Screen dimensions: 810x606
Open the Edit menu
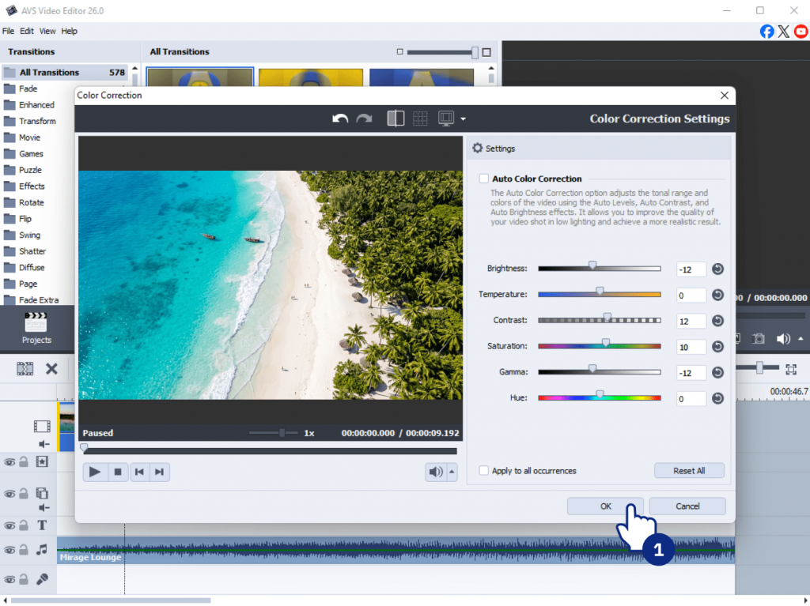click(x=27, y=31)
